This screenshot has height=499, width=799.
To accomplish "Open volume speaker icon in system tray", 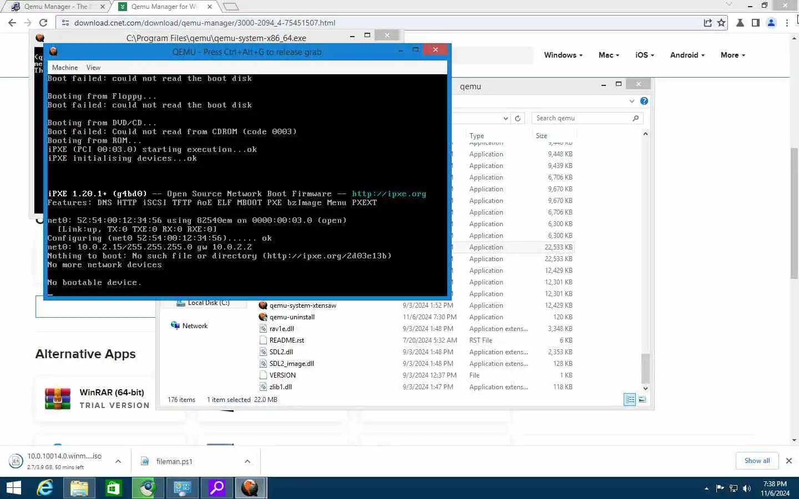I will click(x=747, y=488).
